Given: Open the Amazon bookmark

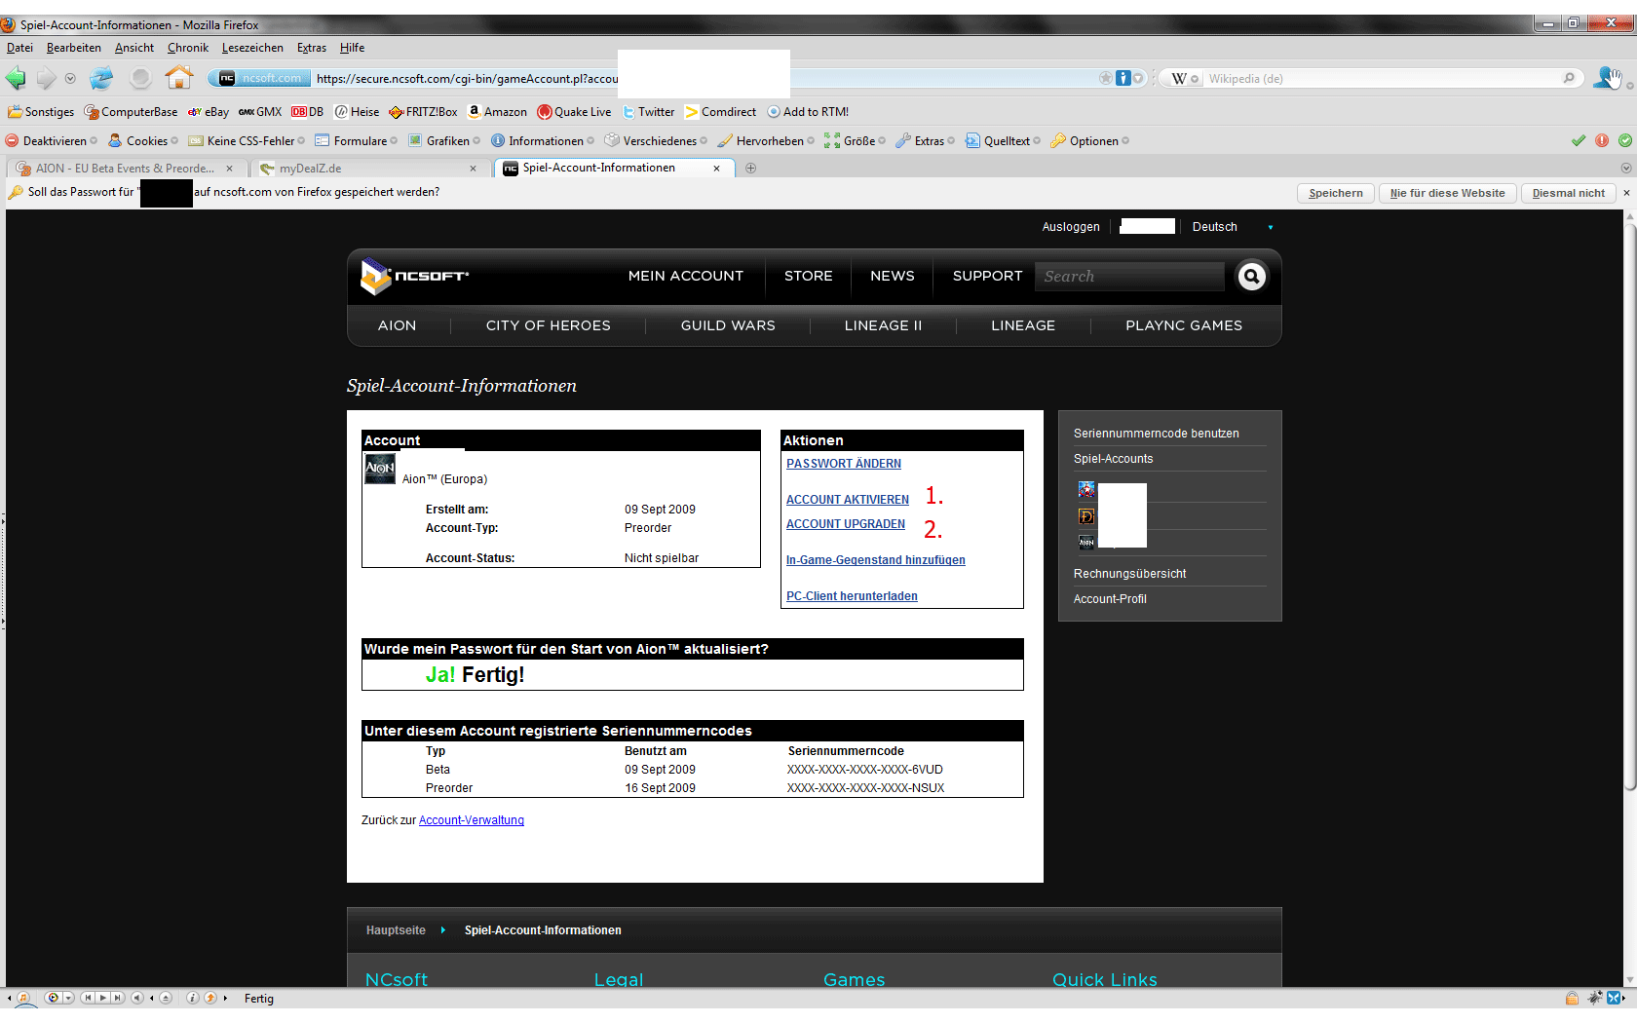Looking at the screenshot, I should 497,112.
